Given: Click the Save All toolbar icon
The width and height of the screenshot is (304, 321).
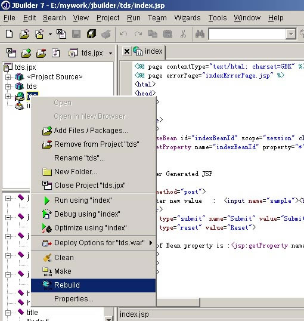Looking at the screenshot, I should point(91,34).
